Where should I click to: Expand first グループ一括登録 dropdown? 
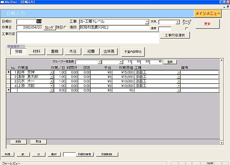(x=99, y=62)
